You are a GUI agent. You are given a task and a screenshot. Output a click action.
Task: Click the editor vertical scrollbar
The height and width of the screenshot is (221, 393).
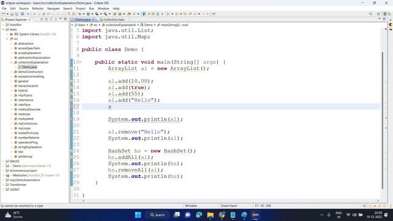click(383, 120)
